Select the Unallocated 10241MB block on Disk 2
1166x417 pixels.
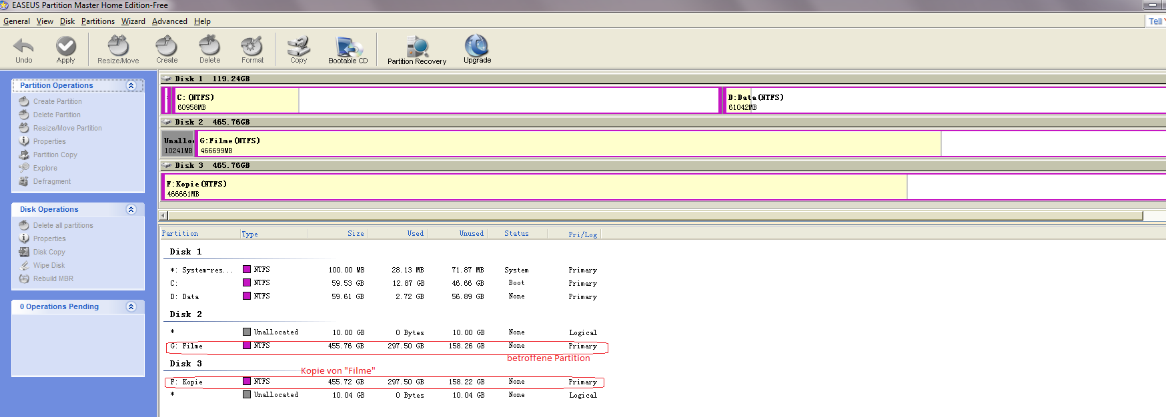tap(178, 144)
